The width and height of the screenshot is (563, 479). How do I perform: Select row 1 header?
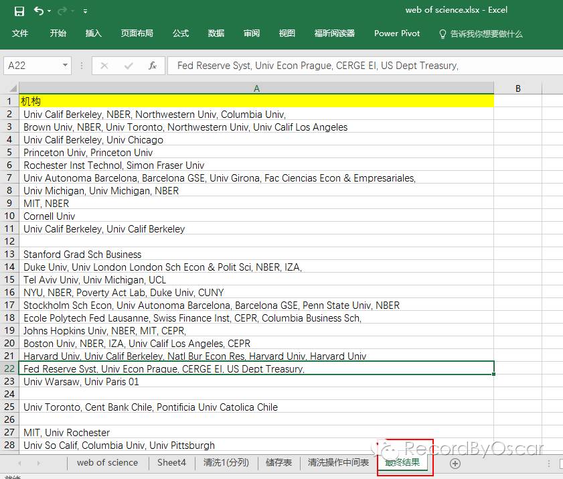coord(9,101)
